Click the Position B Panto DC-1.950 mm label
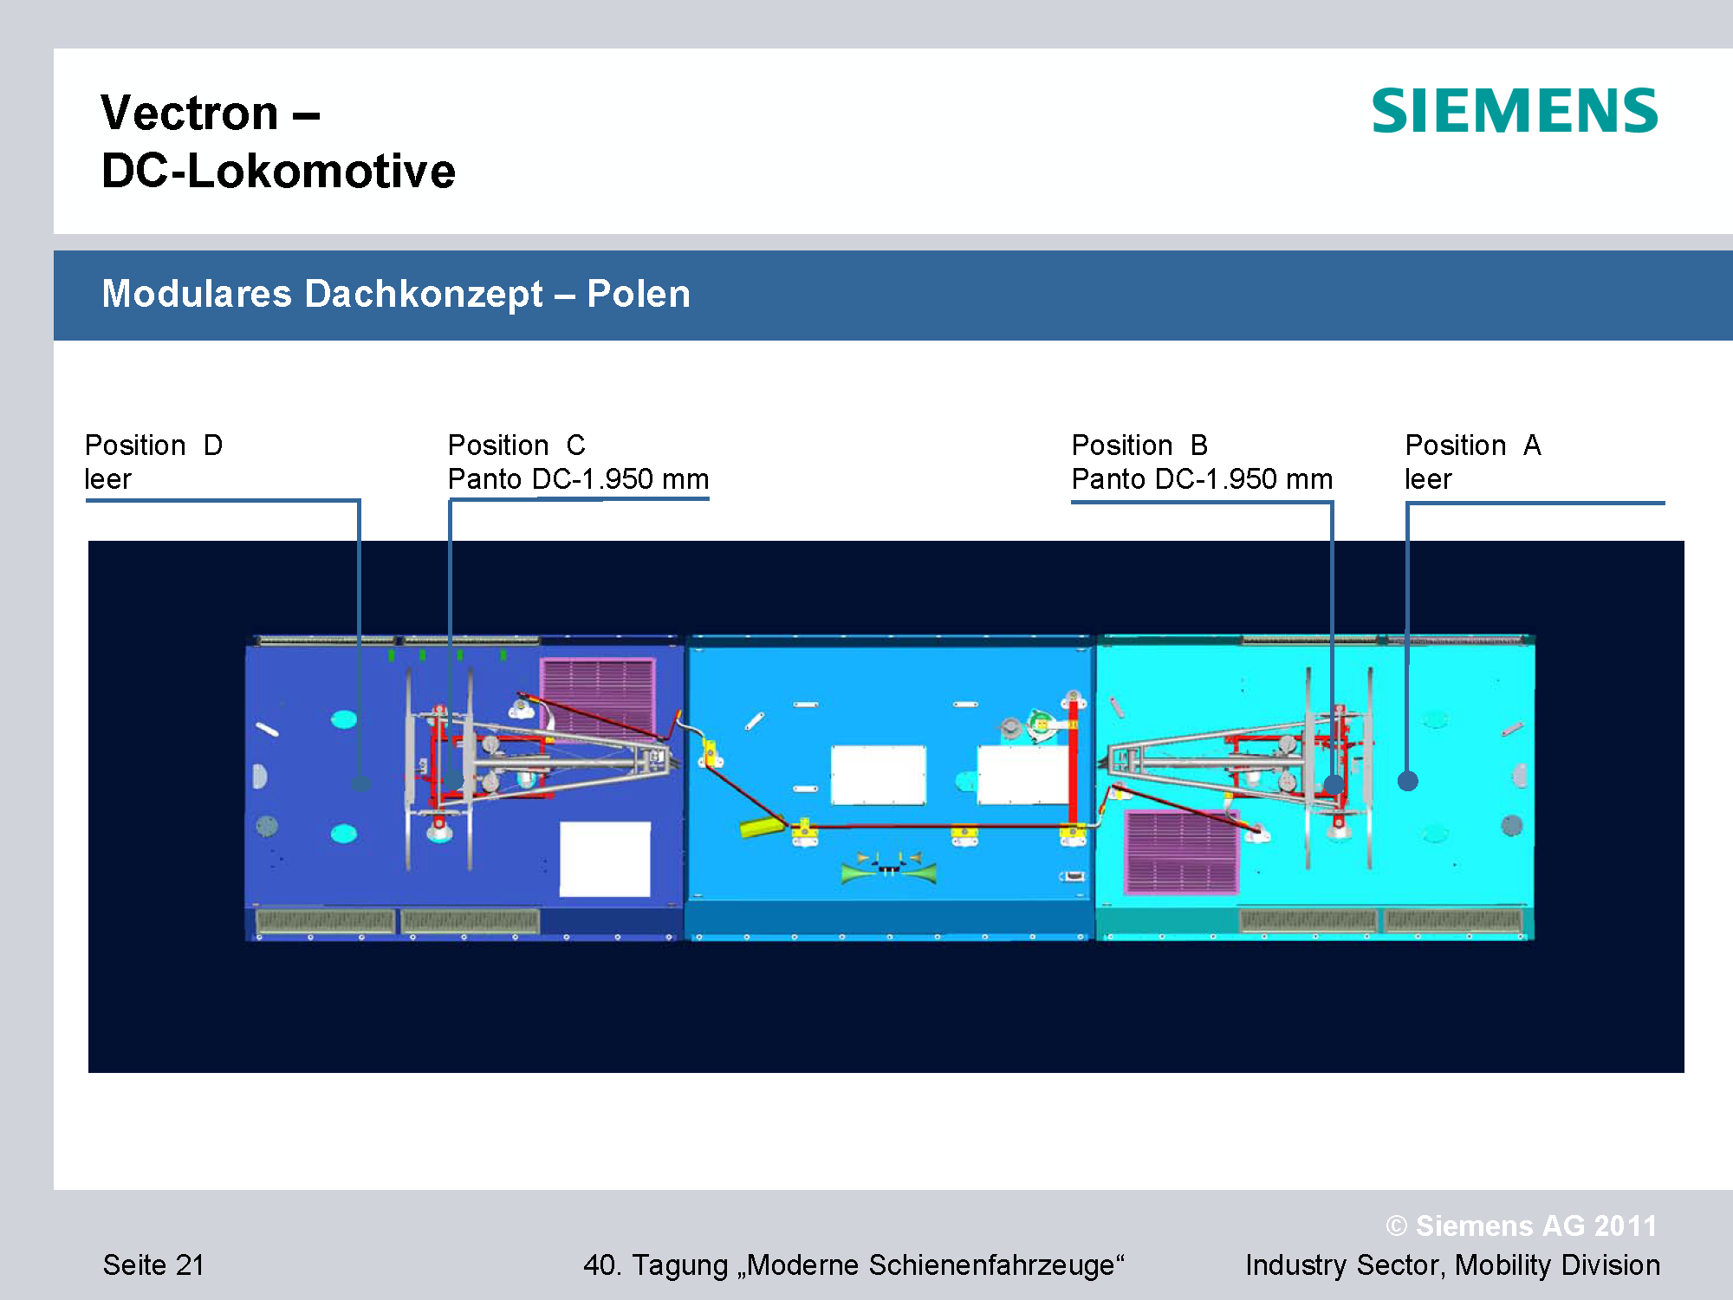Screen dimensions: 1733x1300 coord(1201,462)
